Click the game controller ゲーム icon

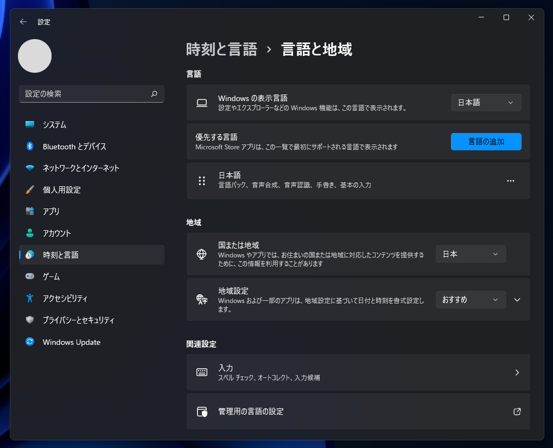tap(30, 276)
